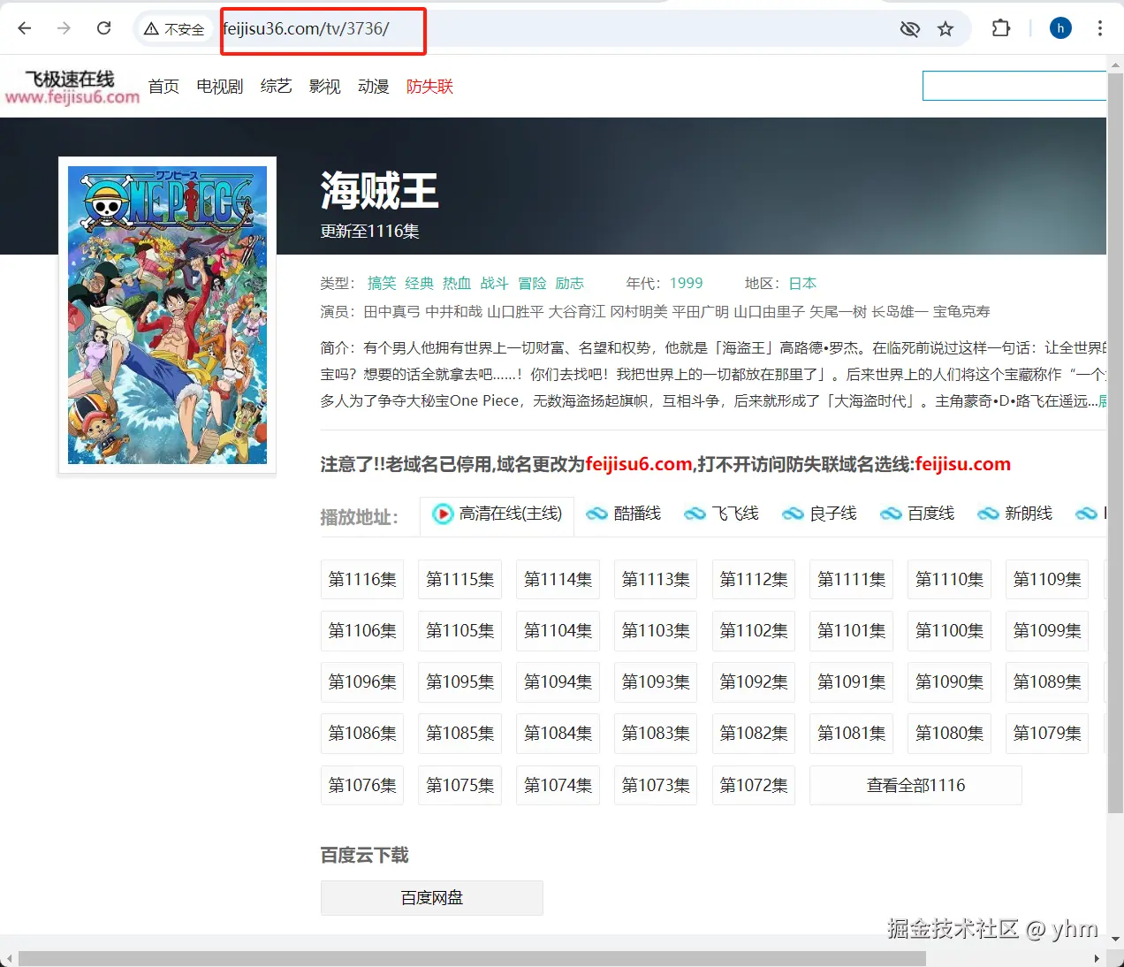The width and height of the screenshot is (1124, 967).
Task: Play episode 第1092集
Action: point(754,681)
